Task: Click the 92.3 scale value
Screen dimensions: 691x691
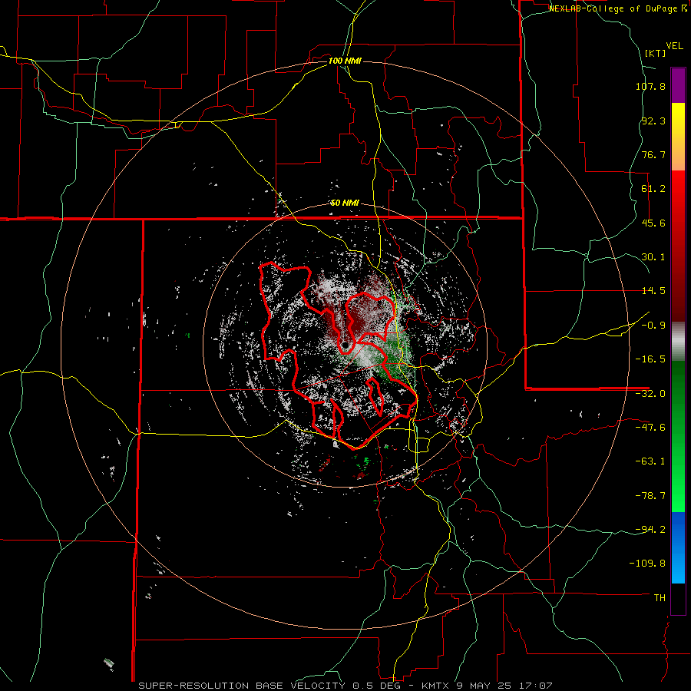Action: click(x=653, y=121)
